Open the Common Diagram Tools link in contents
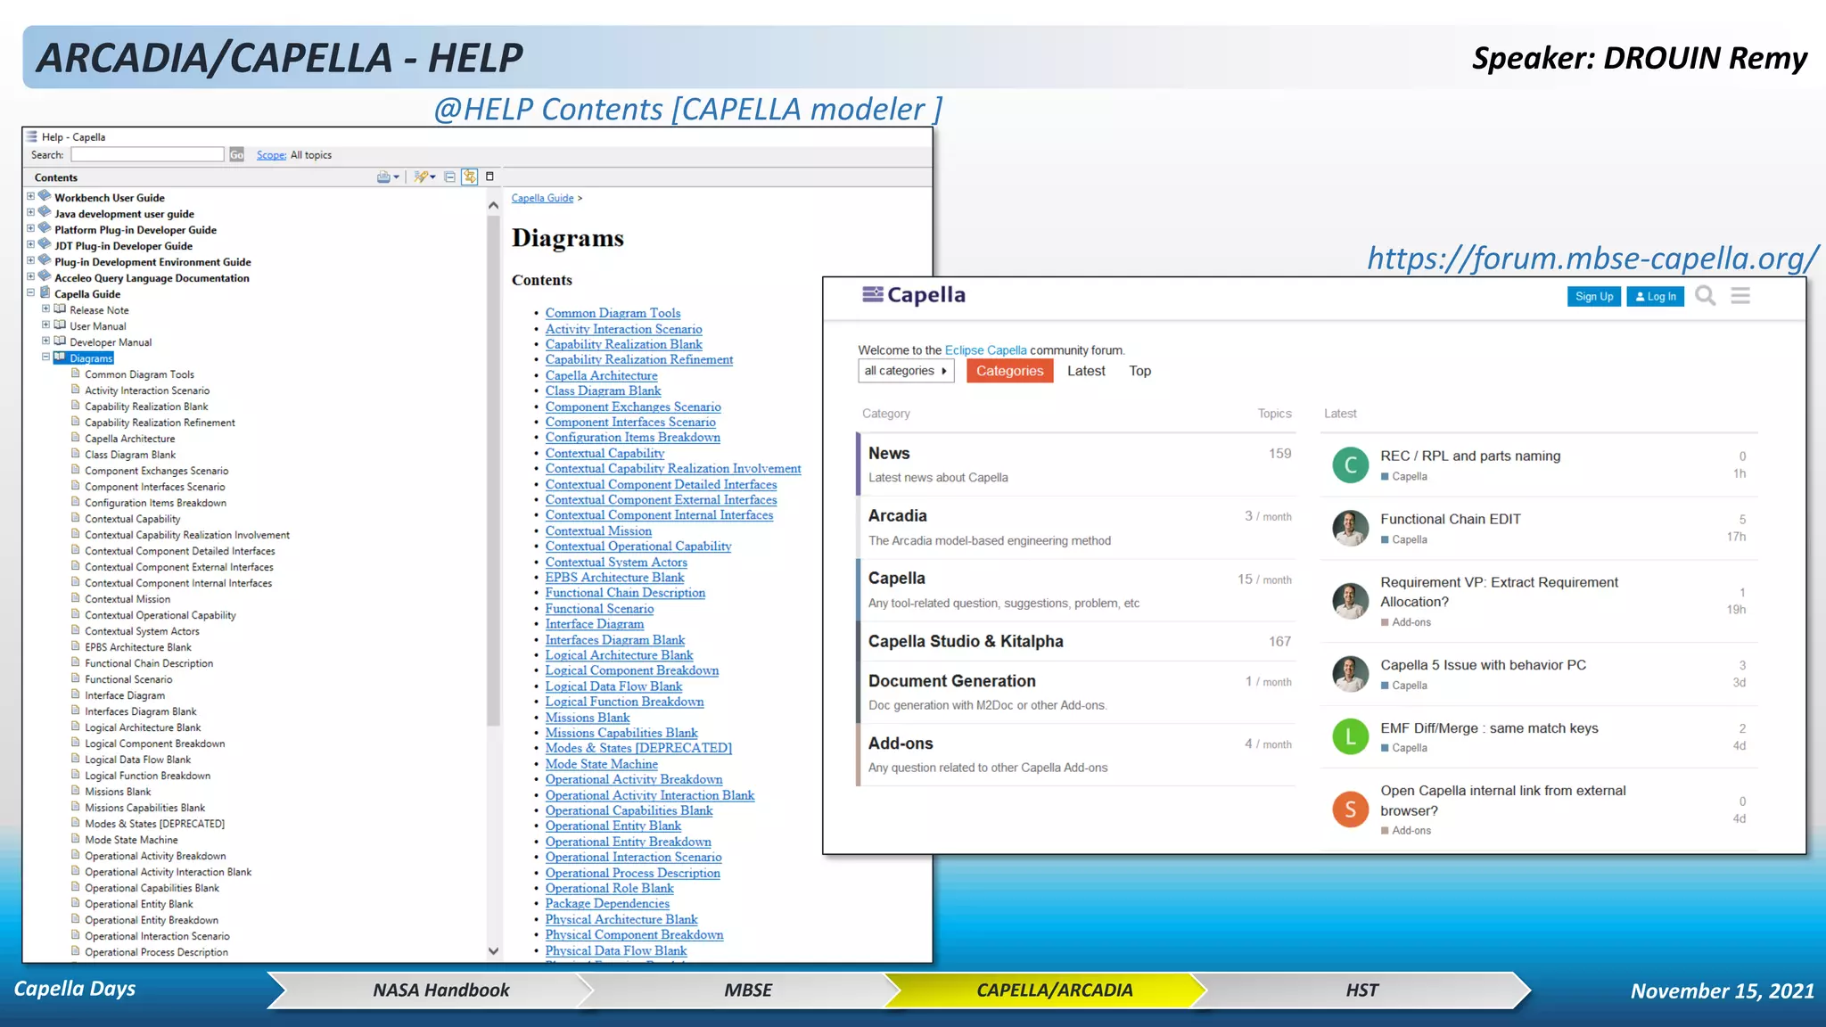This screenshot has width=1826, height=1027. pyautogui.click(x=613, y=313)
